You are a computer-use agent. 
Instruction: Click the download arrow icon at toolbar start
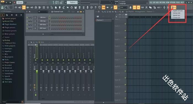2,7
